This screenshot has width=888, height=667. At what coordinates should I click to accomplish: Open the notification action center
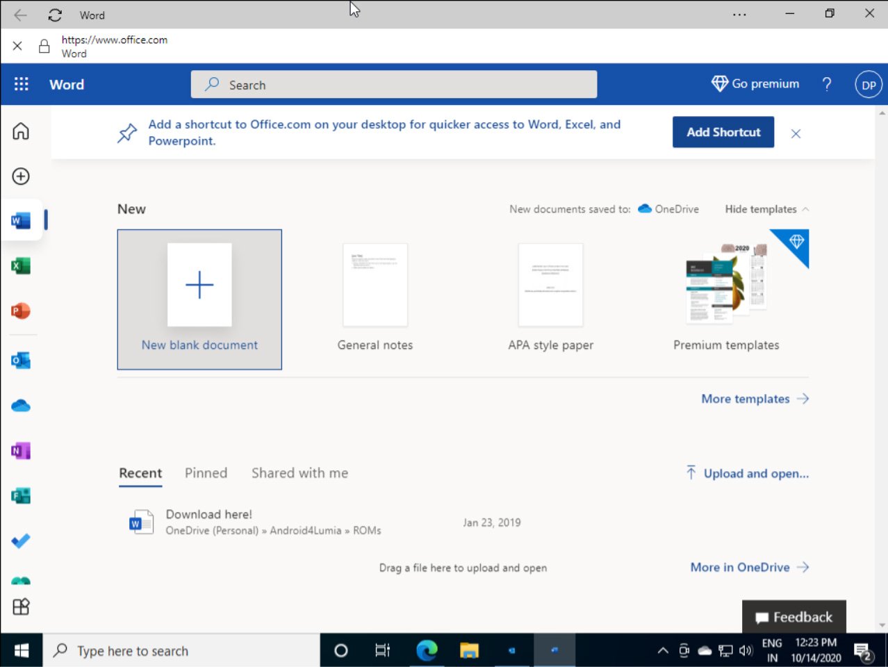864,651
